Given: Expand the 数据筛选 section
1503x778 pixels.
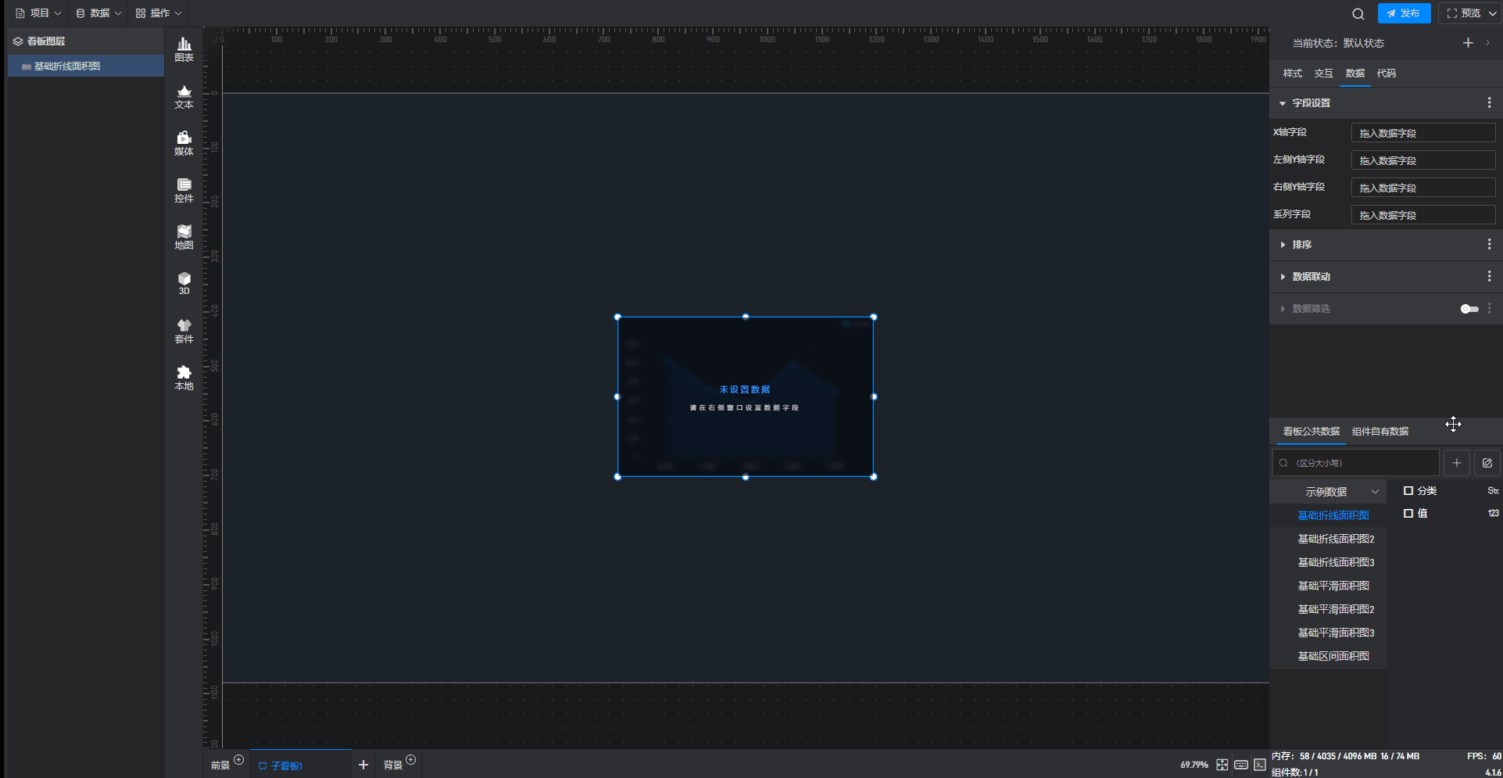Looking at the screenshot, I should tap(1283, 309).
